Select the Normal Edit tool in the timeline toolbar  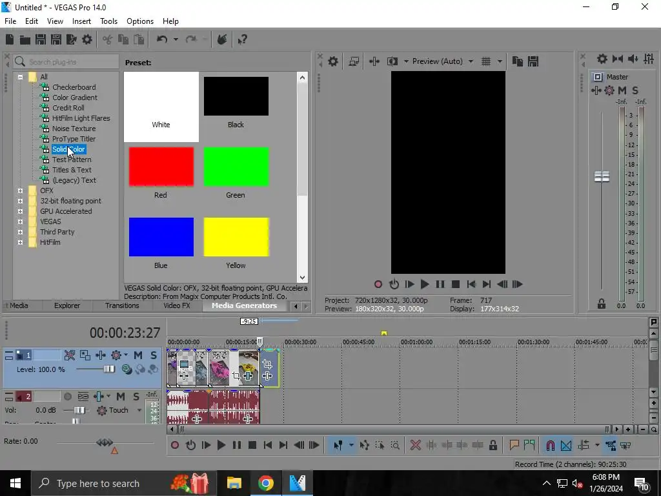click(338, 446)
